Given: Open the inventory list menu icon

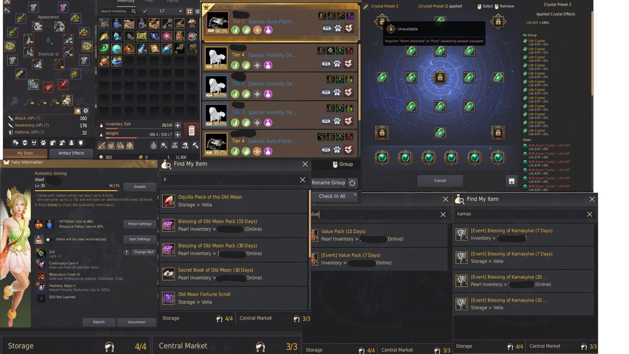Looking at the screenshot, I should pyautogui.click(x=198, y=11).
